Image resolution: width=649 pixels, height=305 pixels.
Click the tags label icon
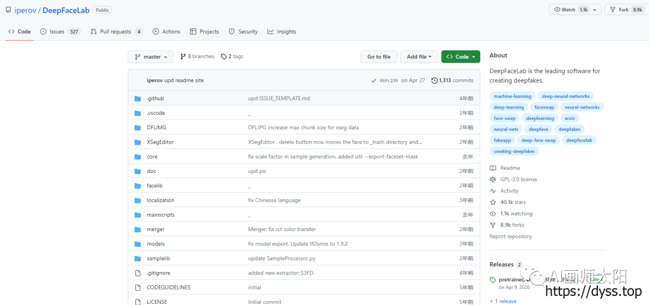tap(224, 56)
